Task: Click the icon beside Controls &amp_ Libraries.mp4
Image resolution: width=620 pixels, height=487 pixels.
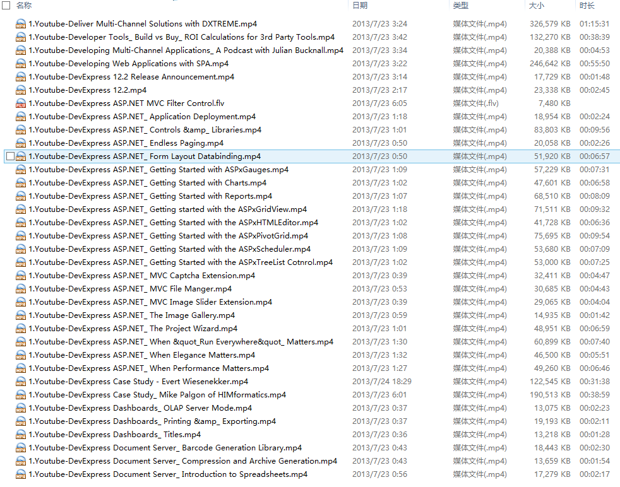Action: pyautogui.click(x=21, y=130)
